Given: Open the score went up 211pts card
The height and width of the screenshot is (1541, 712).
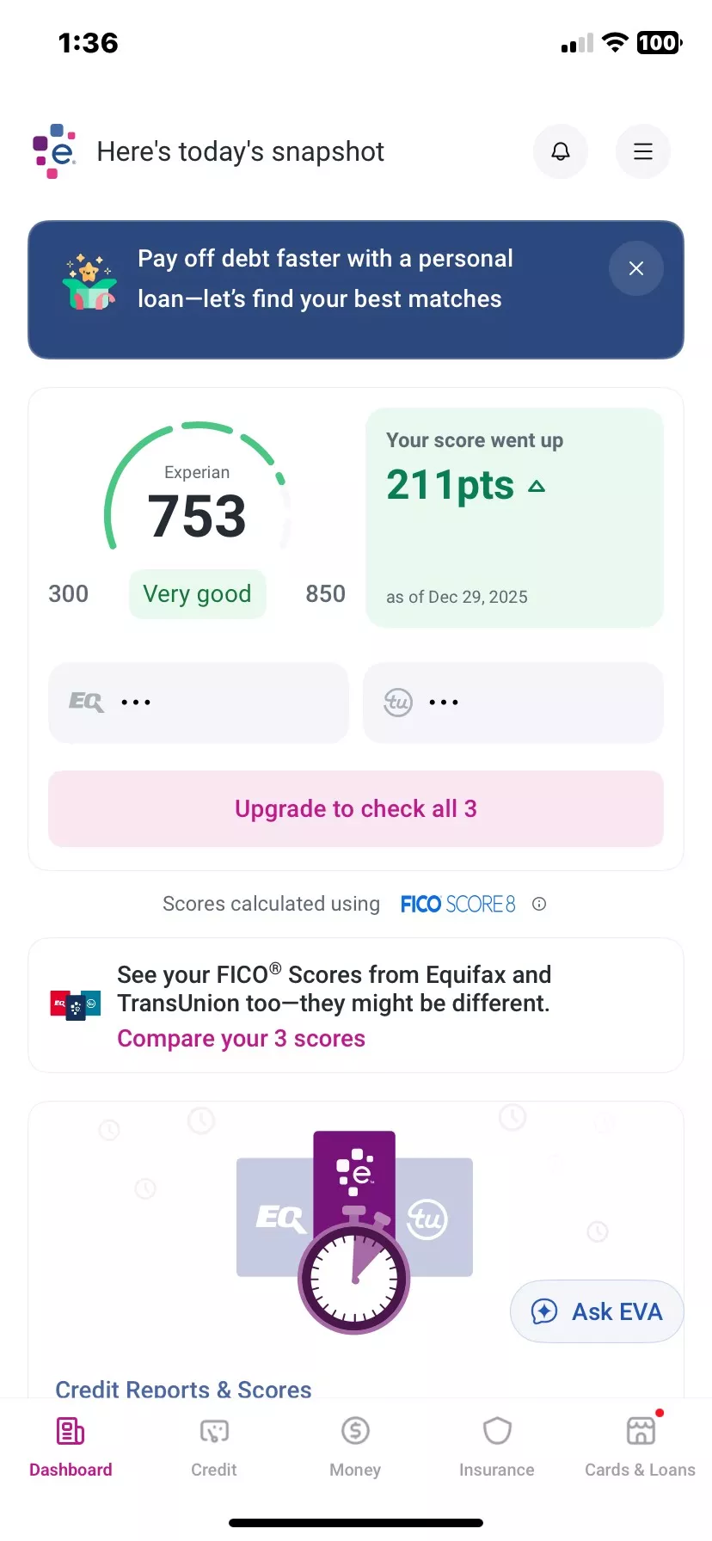Looking at the screenshot, I should 514,517.
